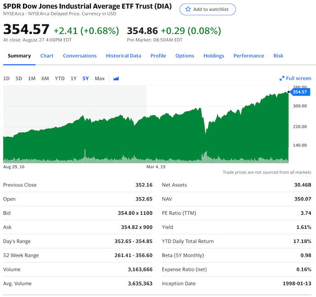The width and height of the screenshot is (316, 297).
Task: Click the 300.00 y-axis label
Action: click(300, 106)
